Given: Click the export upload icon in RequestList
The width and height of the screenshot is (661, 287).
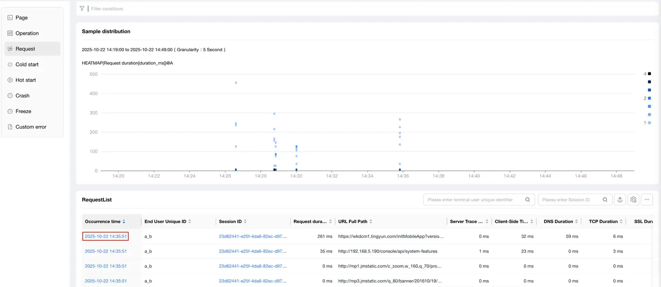Looking at the screenshot, I should click(620, 200).
